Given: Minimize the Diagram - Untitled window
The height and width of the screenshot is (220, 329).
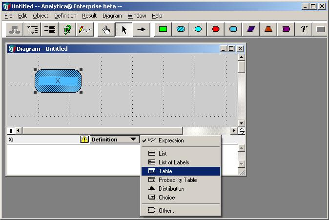Looking at the screenshot, I should pos(223,49).
